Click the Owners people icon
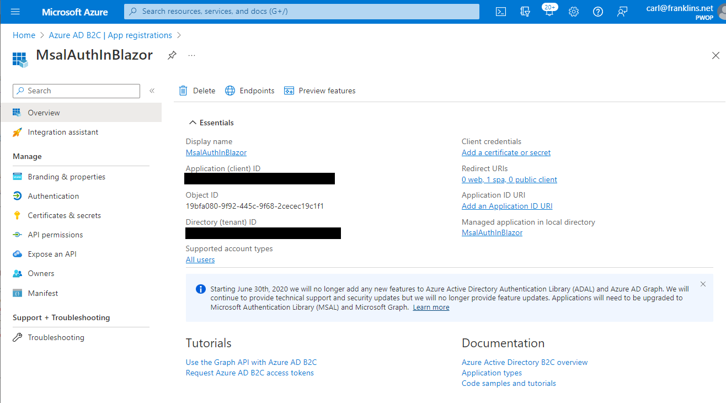 click(17, 273)
